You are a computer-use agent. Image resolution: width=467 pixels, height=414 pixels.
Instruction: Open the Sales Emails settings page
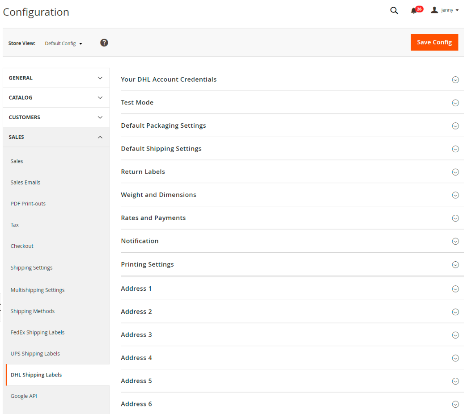[x=25, y=183]
